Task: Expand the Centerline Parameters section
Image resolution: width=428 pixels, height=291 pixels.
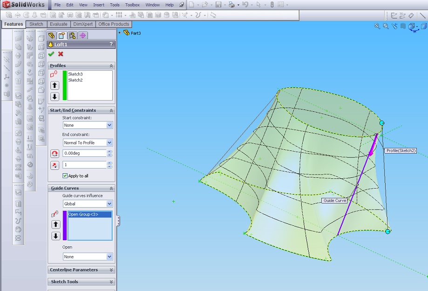Action: [x=111, y=270]
